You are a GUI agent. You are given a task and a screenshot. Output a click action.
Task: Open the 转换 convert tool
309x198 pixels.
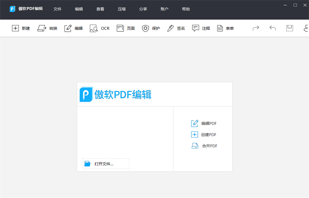[47, 28]
